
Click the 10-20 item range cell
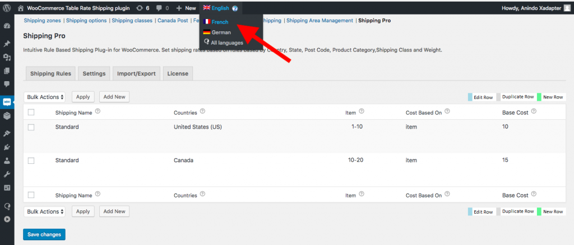(355, 160)
